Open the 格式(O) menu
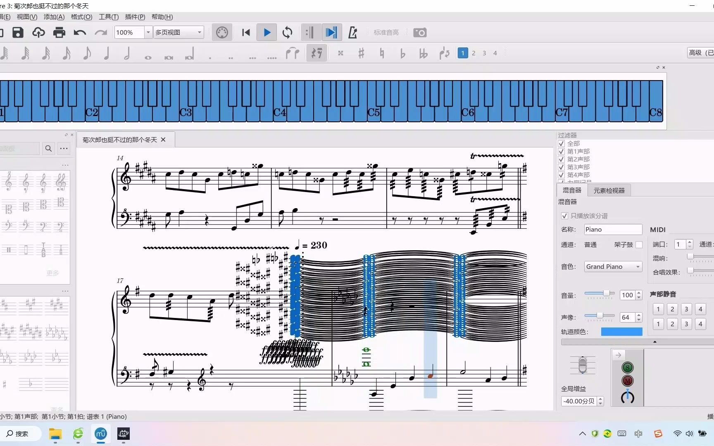Viewport: 714px width, 446px height. pyautogui.click(x=81, y=17)
